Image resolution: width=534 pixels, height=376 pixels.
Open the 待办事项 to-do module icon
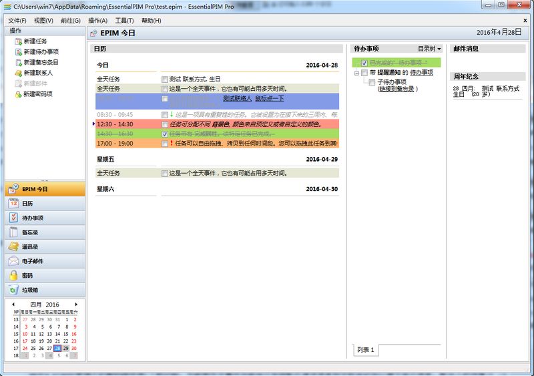point(13,218)
